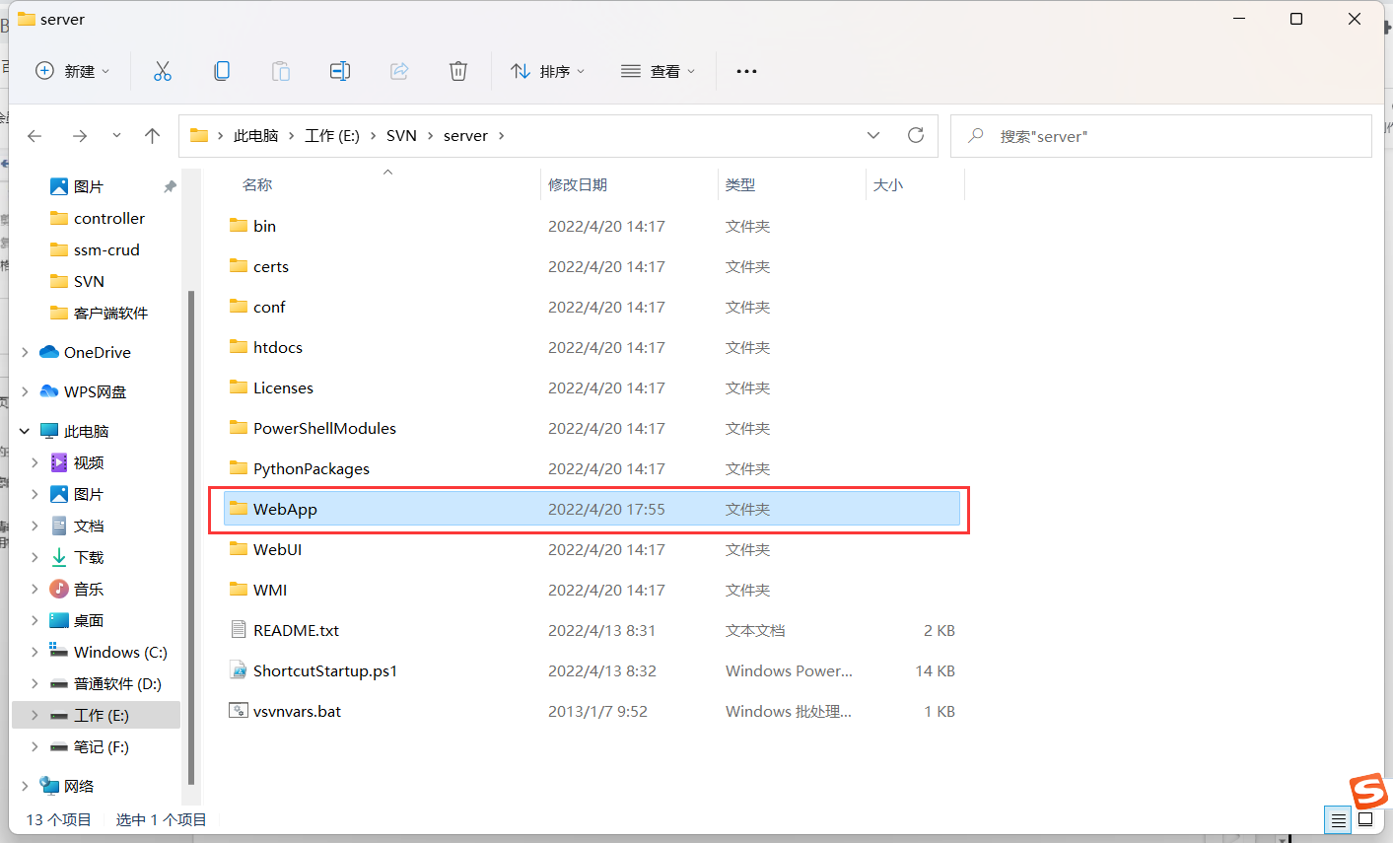Open address bar history dropdown
The image size is (1393, 843).
click(x=872, y=136)
